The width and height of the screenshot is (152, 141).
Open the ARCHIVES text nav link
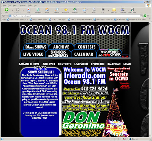[49, 64]
